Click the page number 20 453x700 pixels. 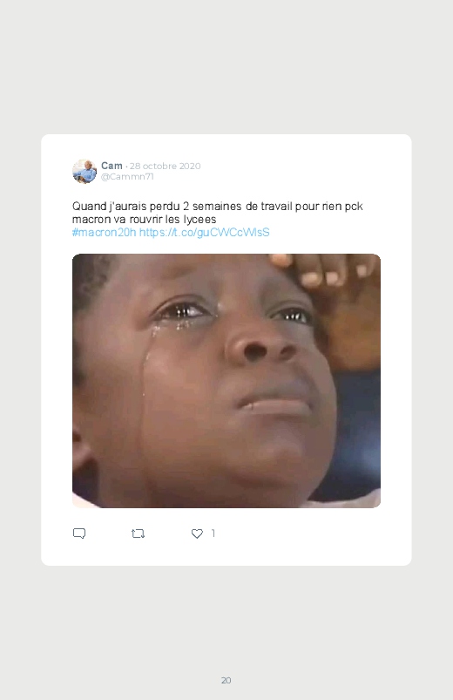click(226, 680)
